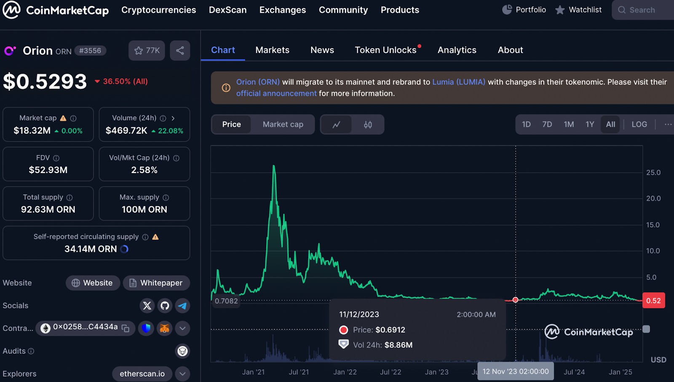This screenshot has height=382, width=674.
Task: Open the DexScan menu
Action: (228, 10)
